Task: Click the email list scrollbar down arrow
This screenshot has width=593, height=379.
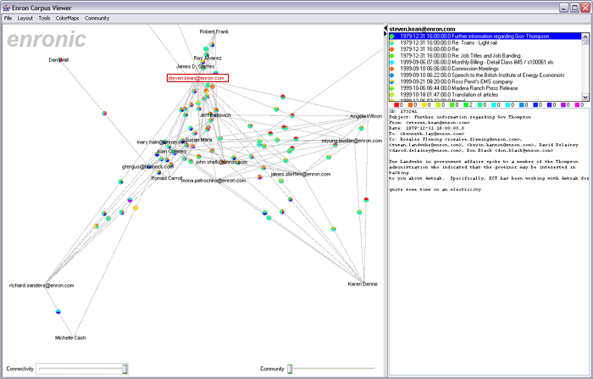Action: click(585, 97)
